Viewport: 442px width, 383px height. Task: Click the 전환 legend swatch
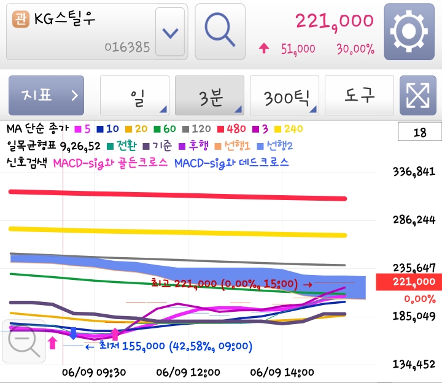tap(110, 146)
